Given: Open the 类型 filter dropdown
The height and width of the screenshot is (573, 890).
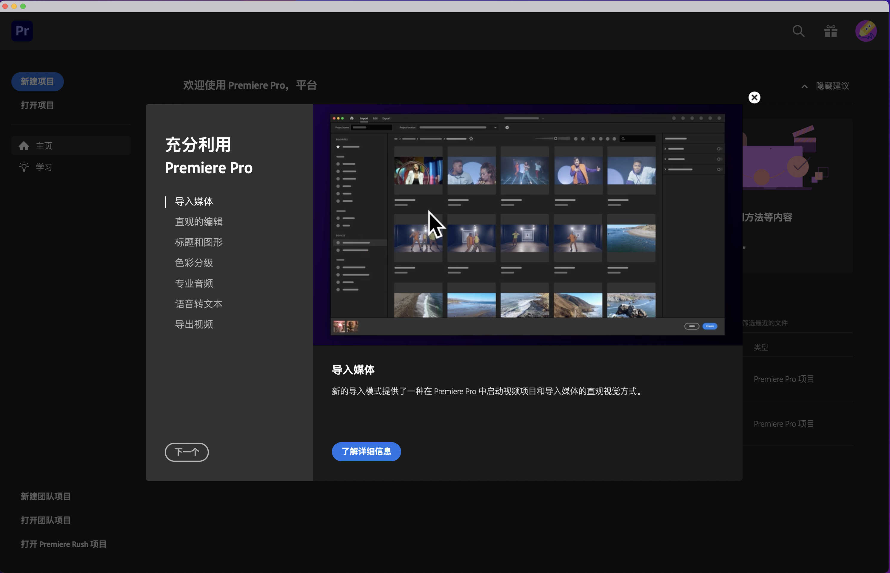Looking at the screenshot, I should [x=761, y=347].
